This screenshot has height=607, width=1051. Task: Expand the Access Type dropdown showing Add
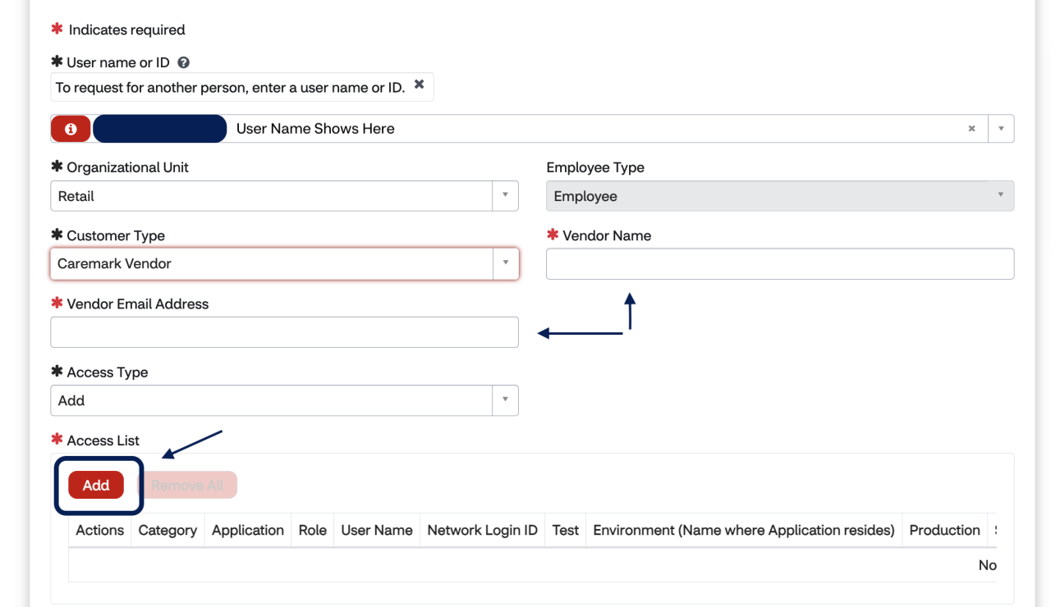[x=505, y=400]
